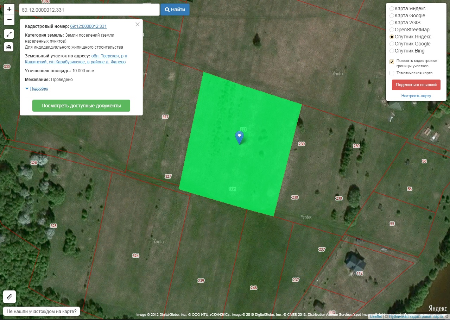Uncheck Показать кадастровые границы участков
The image size is (450, 320).
click(392, 62)
